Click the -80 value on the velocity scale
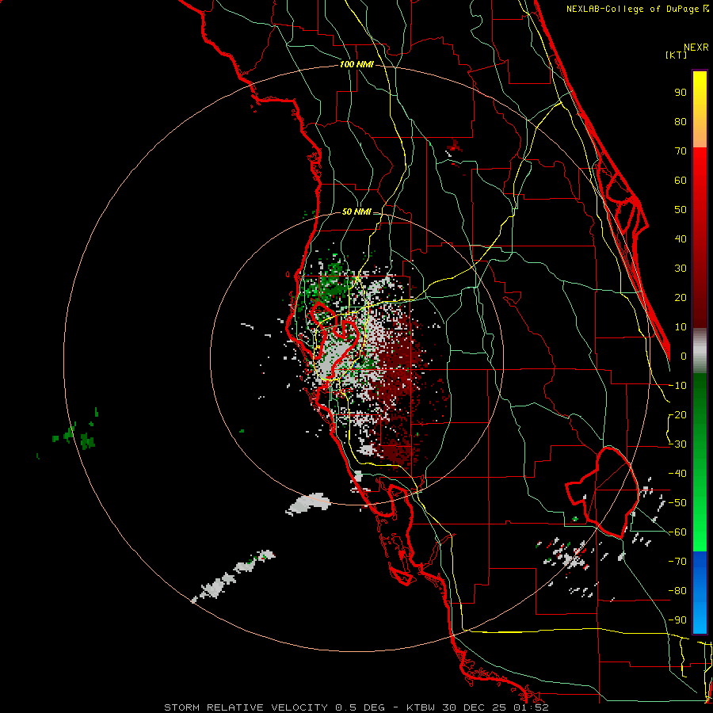Viewport: 713px width, 713px height. [677, 591]
